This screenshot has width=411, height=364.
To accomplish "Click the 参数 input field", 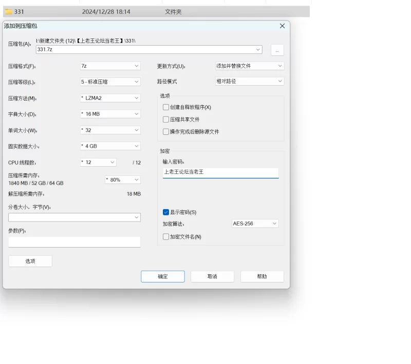I will pyautogui.click(x=74, y=242).
